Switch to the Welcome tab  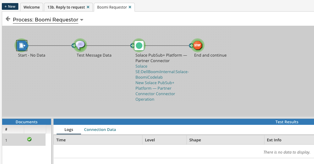coord(31,7)
